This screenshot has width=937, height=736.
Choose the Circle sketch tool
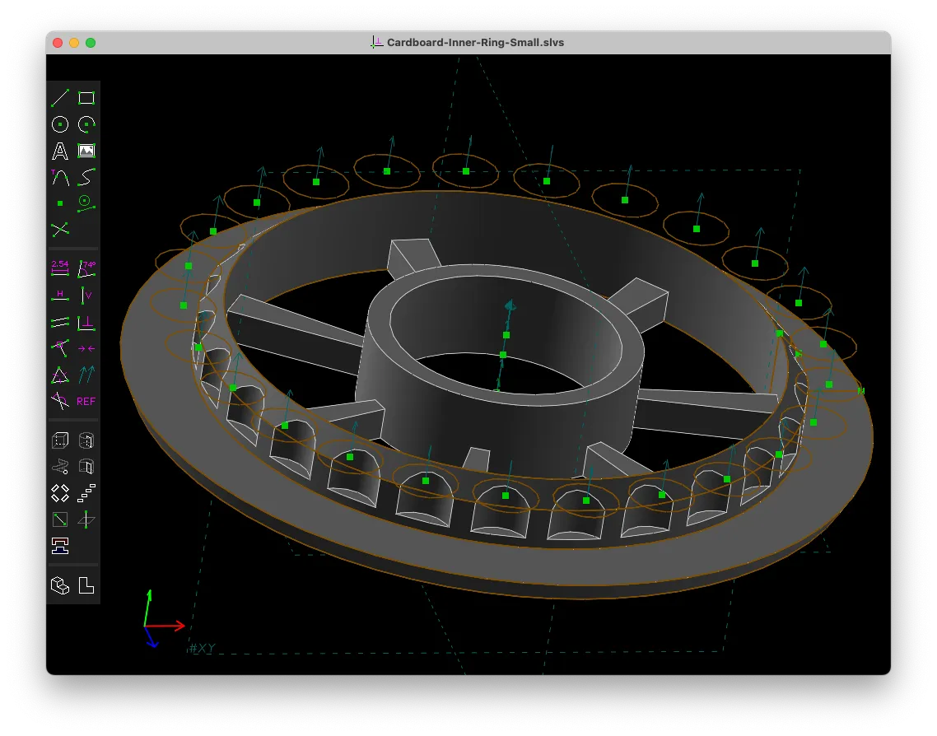pyautogui.click(x=60, y=124)
